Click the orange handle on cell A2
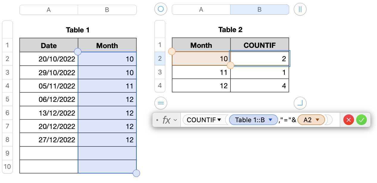Screen dimensions: 377x183 click(172, 52)
